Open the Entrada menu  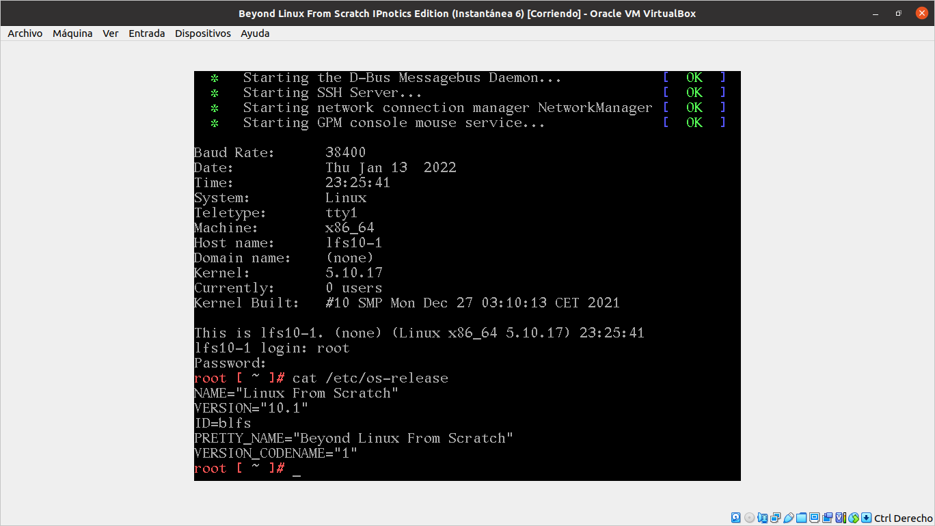click(x=147, y=33)
